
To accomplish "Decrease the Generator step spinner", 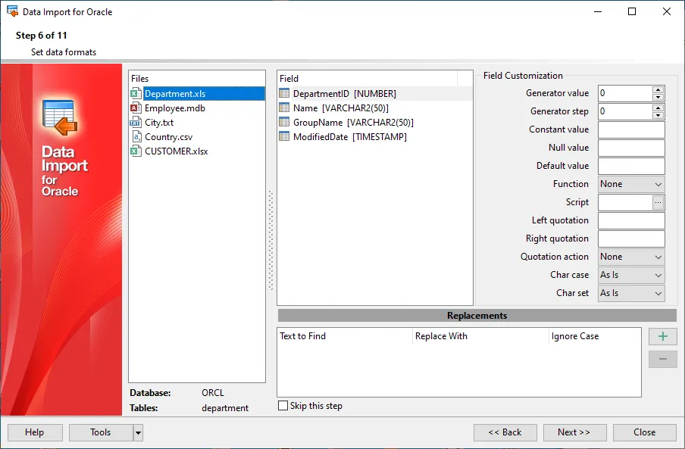I will [658, 116].
